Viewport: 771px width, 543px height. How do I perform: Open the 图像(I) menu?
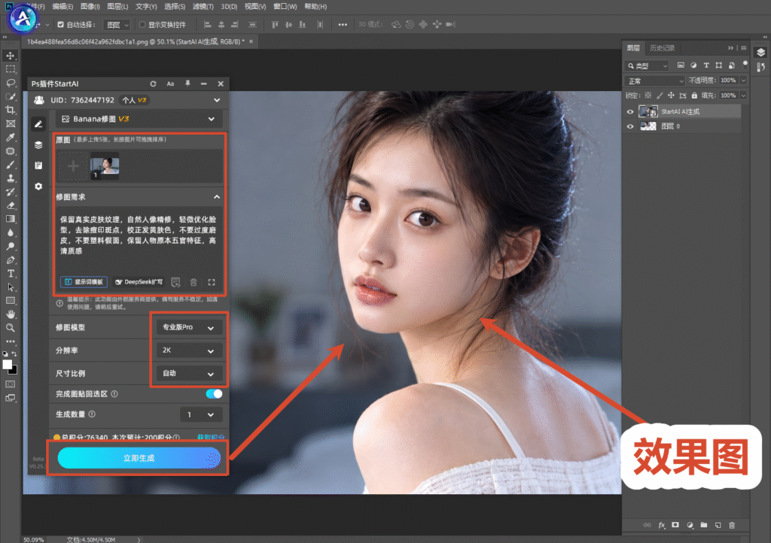[90, 6]
